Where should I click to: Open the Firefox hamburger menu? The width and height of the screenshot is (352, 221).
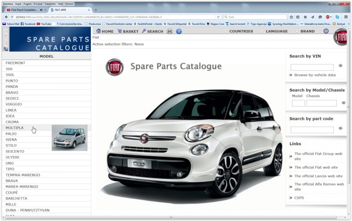click(346, 17)
